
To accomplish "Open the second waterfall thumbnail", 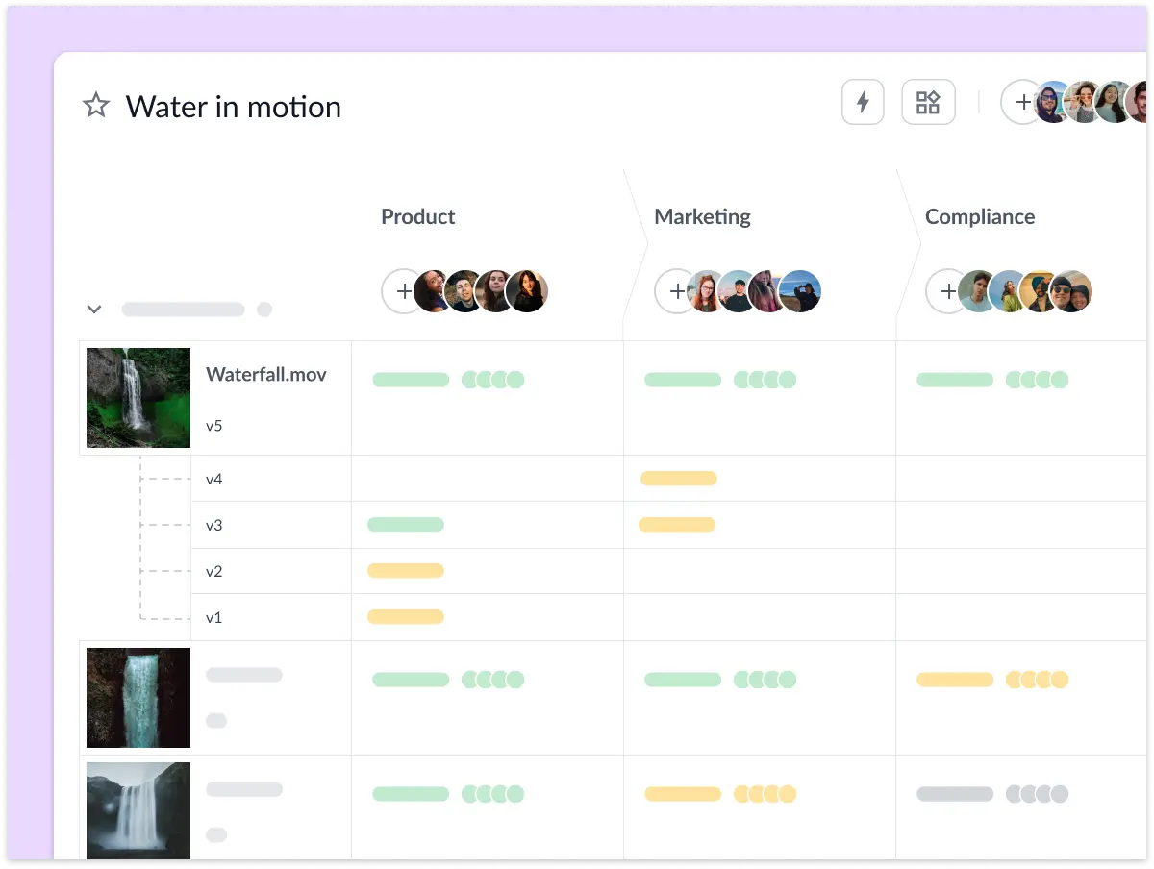I will coord(138,698).
